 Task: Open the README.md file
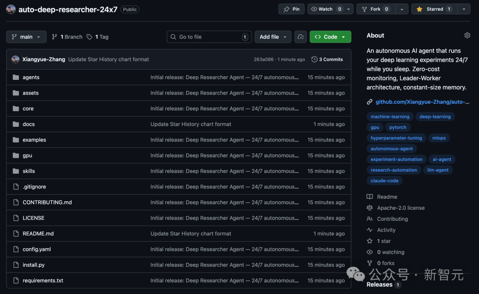point(38,234)
